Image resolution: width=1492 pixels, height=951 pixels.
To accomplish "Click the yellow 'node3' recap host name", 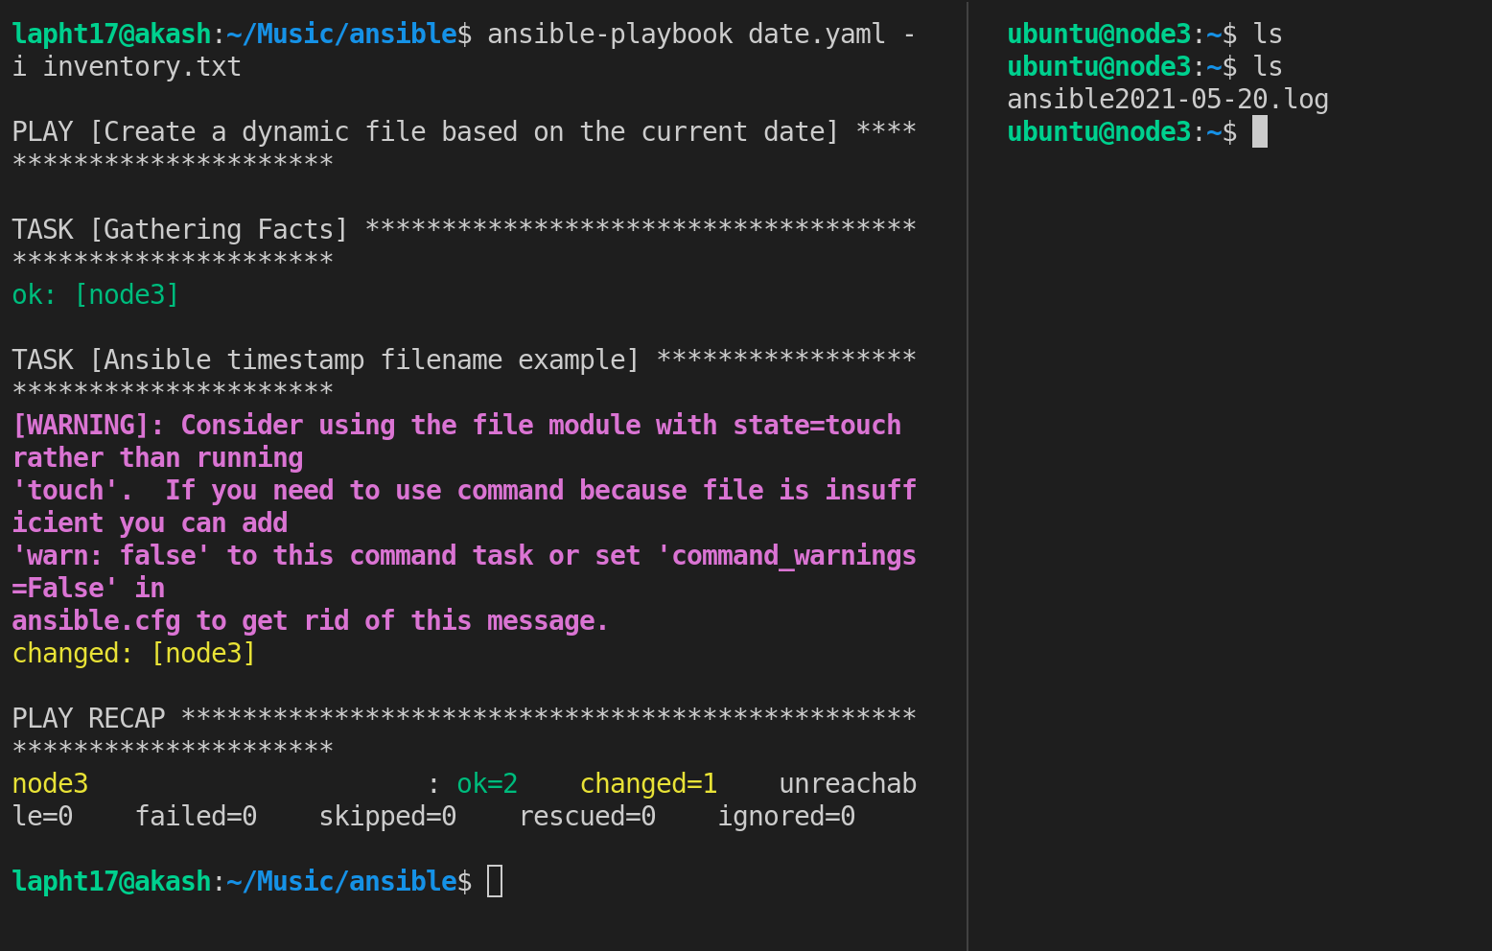I will pos(50,784).
